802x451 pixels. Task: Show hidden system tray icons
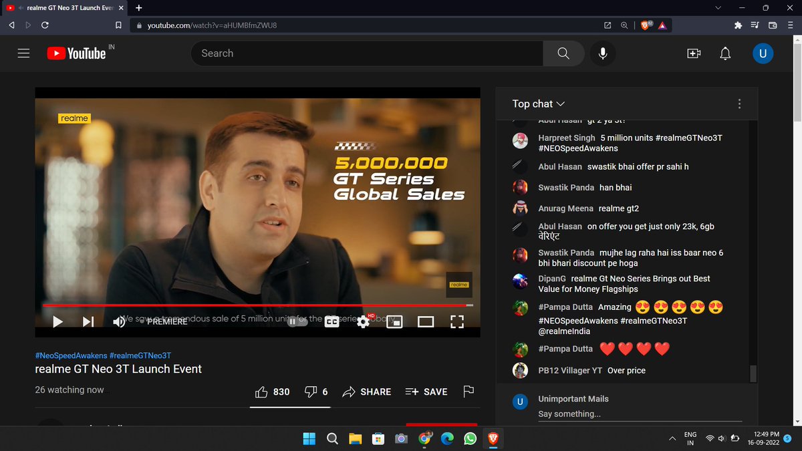point(672,438)
